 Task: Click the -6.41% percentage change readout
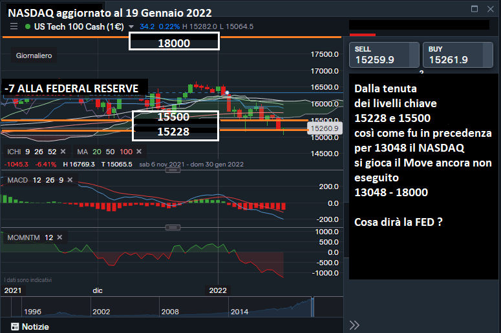point(46,165)
